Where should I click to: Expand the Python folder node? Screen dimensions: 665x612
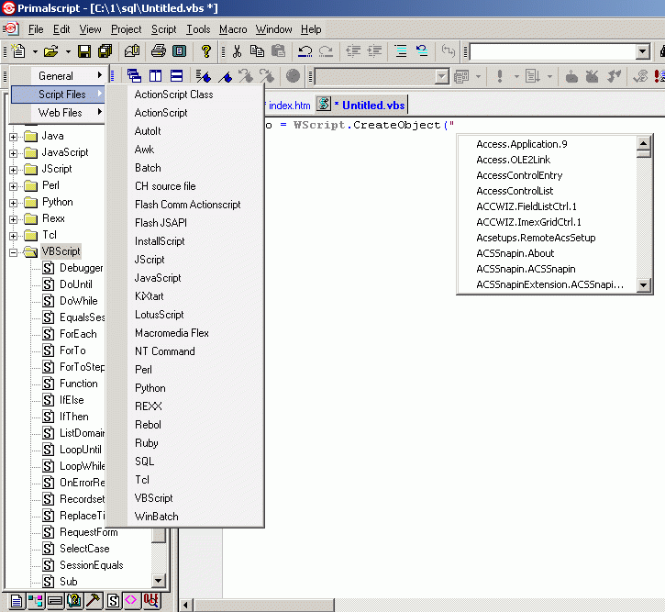point(13,203)
